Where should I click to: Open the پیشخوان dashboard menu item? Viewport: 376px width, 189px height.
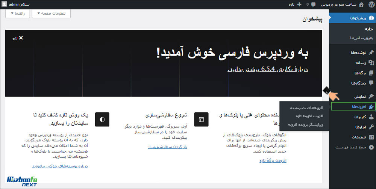pos(353,18)
